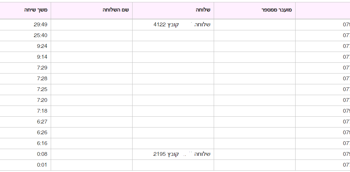Select the 7:18 duration cell
This screenshot has width=350, height=172.
[42, 111]
